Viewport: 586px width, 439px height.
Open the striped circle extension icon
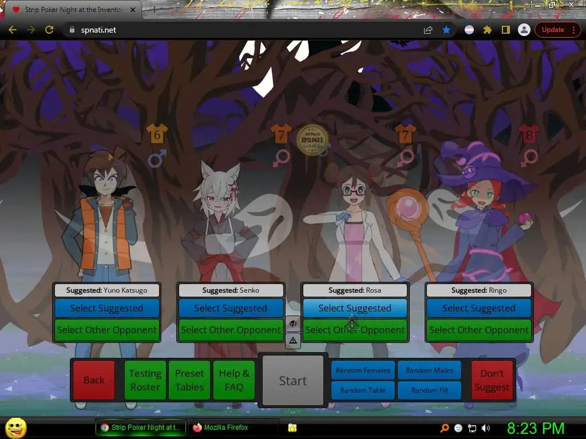tap(469, 30)
